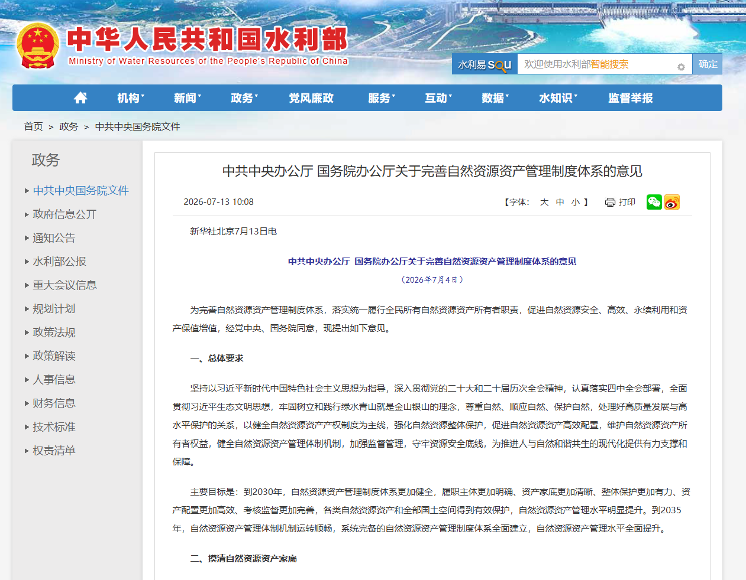Focus the 智能搜索 search input field
The width and height of the screenshot is (746, 580).
[x=596, y=64]
